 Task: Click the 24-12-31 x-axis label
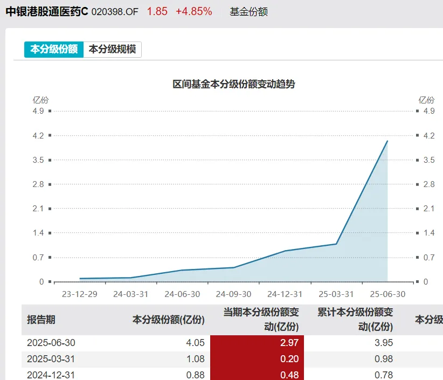(x=285, y=294)
